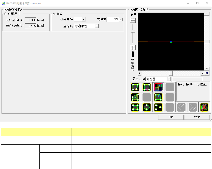212x169 pixels.
Task: Click the empty field beside 显示方向
Action: coord(187,79)
